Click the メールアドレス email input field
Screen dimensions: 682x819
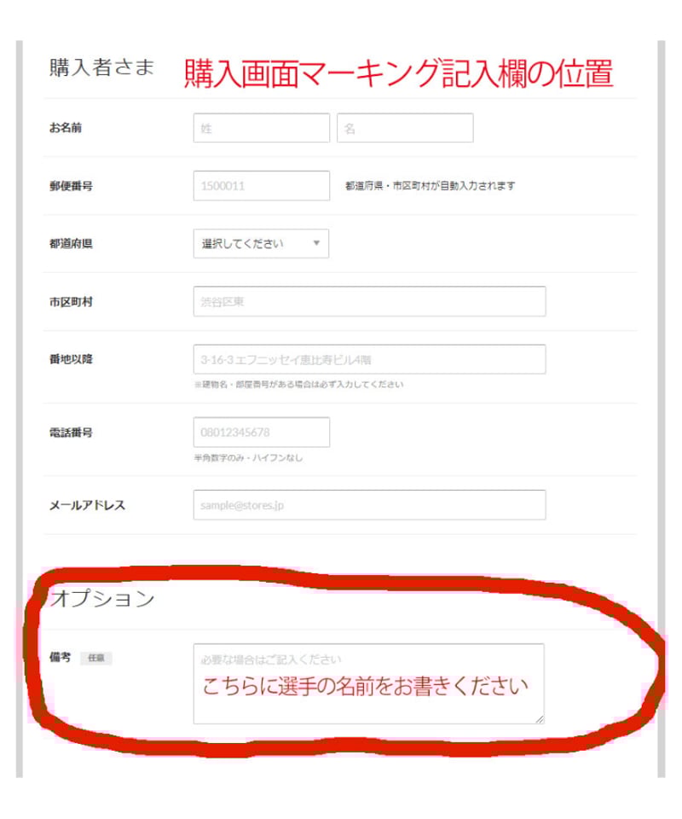point(369,504)
